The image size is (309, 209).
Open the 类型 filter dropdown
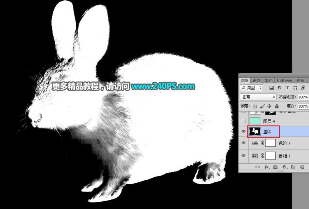[251, 88]
